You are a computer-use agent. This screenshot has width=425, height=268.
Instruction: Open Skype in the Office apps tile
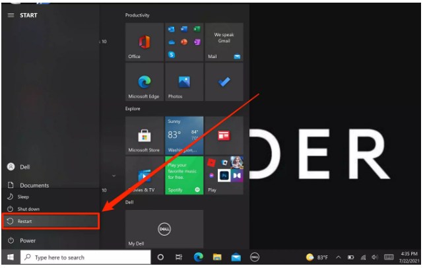tap(172, 55)
